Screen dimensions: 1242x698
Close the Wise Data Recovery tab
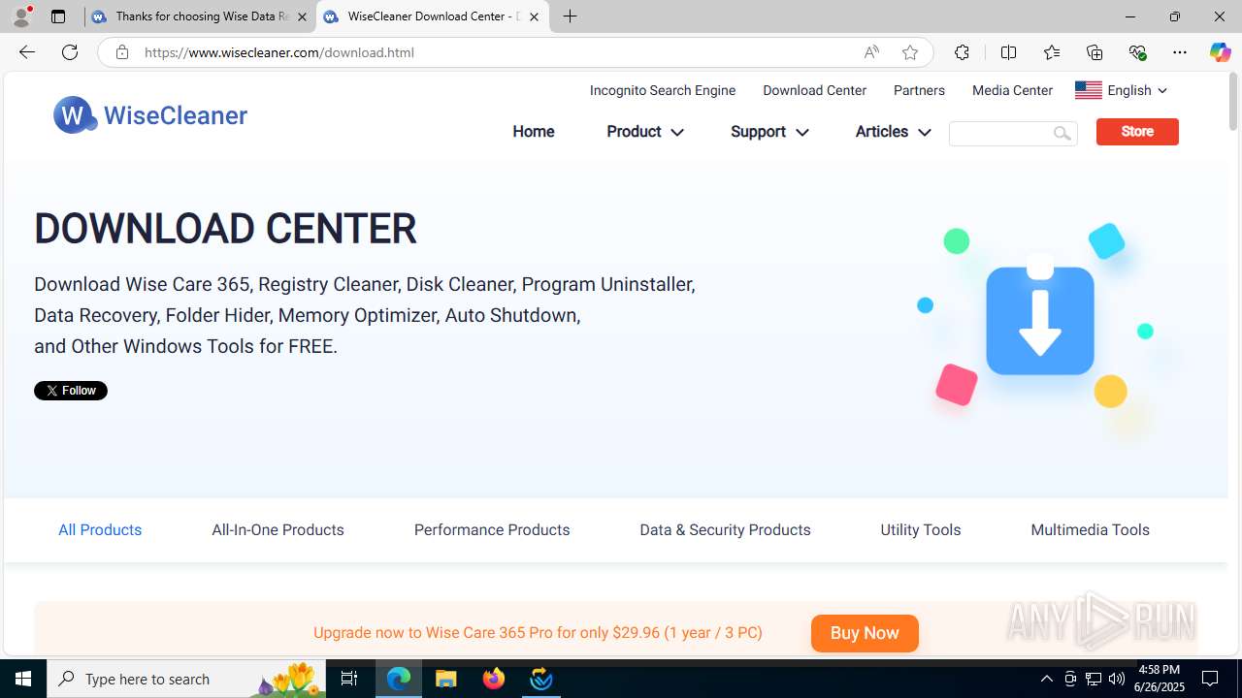[x=302, y=16]
